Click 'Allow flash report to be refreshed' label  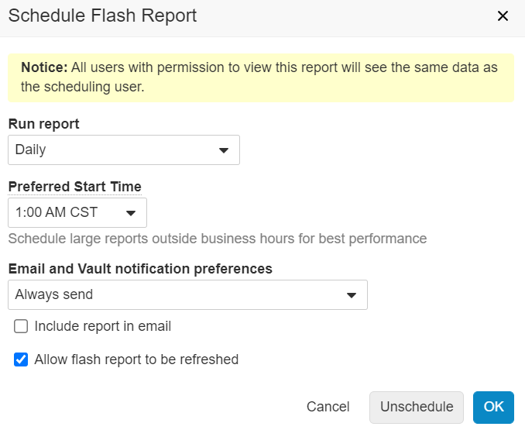pos(136,359)
